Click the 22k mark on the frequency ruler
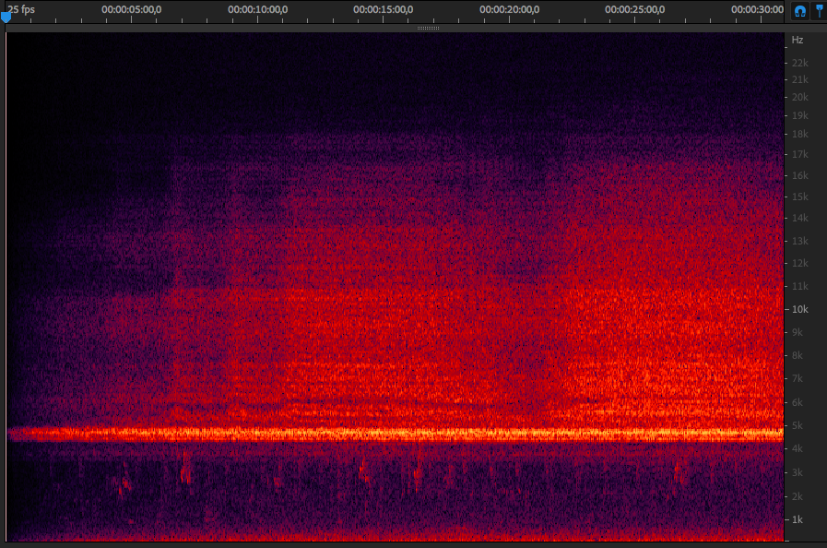827x548 pixels. [799, 63]
